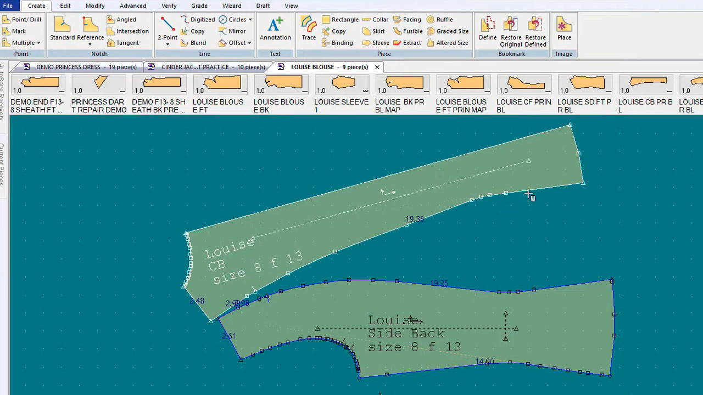Select the Trace piece tool
Screen dimensions: 703x395
coord(309,29)
